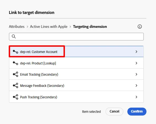156x124 pixels.
Task: Click Targeting dimension breadcrumb
Action: point(90,26)
